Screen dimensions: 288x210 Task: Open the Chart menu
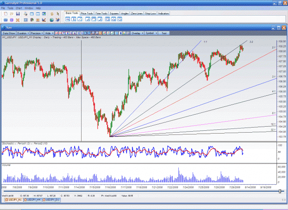(19, 8)
